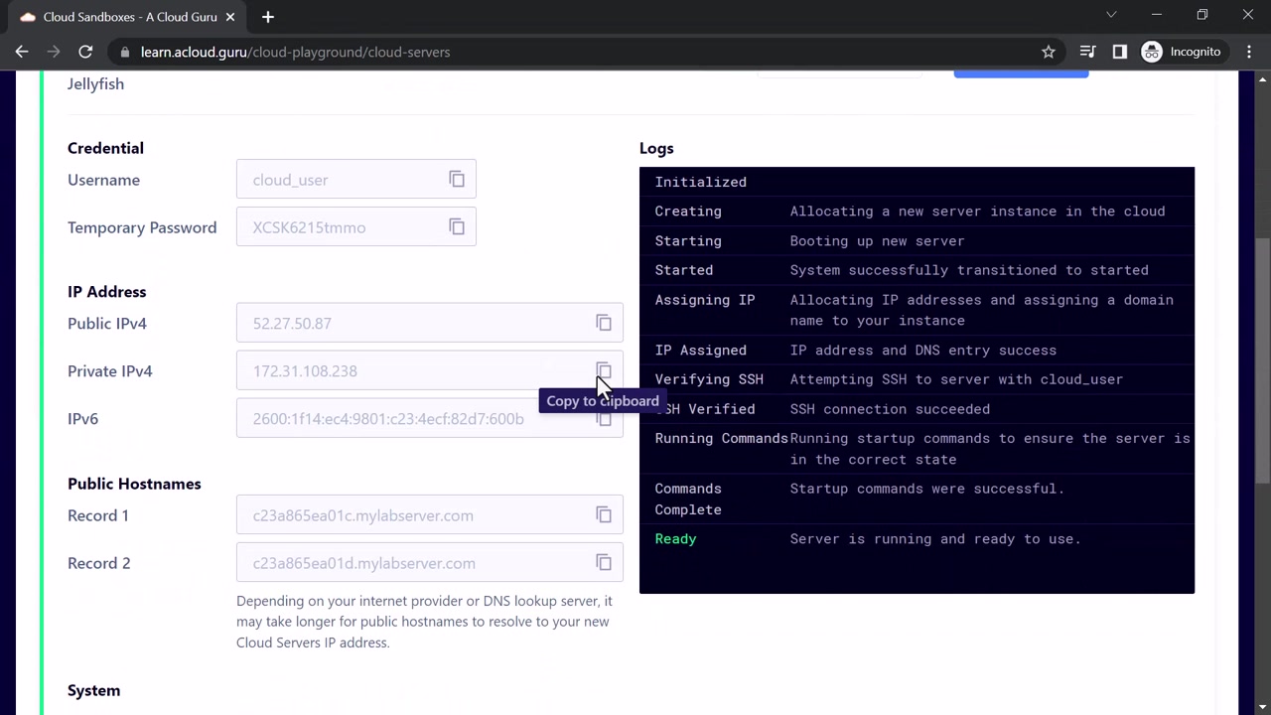The image size is (1271, 715).
Task: Focus the address bar URL
Action: [x=295, y=52]
